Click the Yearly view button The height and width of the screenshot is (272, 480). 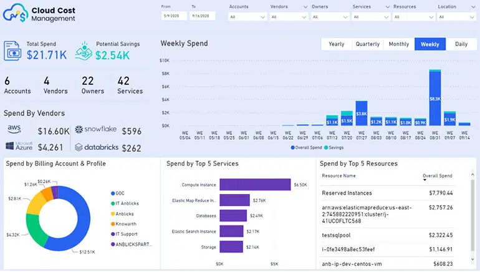tap(337, 44)
